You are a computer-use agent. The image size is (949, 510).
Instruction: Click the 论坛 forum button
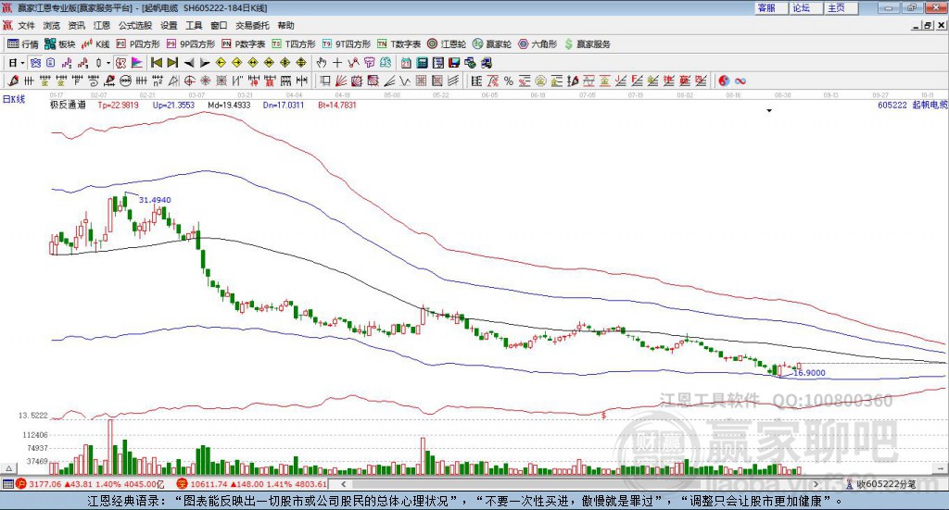pos(806,7)
